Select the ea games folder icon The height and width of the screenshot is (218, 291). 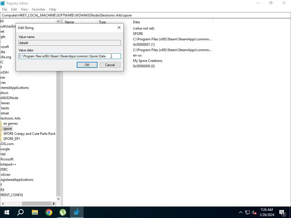(1, 123)
